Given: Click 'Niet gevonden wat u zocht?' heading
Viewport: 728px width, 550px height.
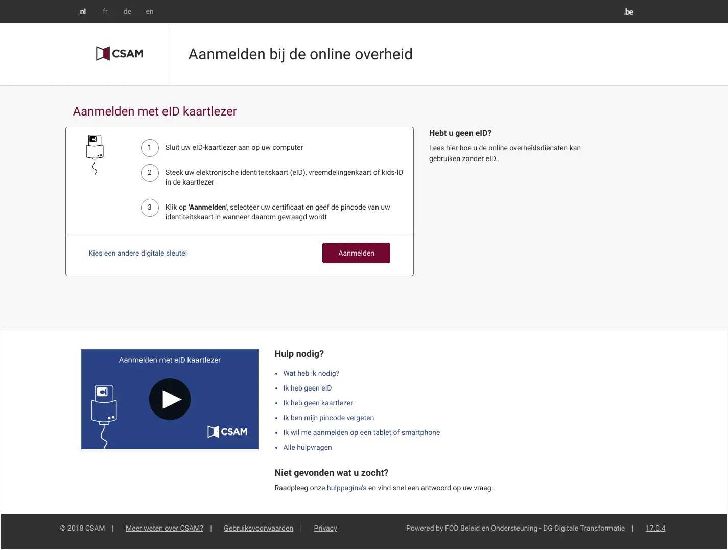Looking at the screenshot, I should 332,473.
